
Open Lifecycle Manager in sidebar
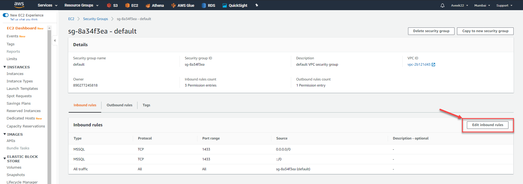(x=22, y=182)
